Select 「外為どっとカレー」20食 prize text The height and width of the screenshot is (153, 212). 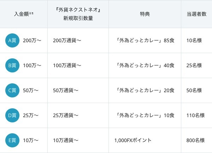coord(145,90)
